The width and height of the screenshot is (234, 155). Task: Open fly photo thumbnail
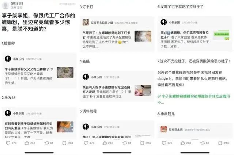click(143, 90)
